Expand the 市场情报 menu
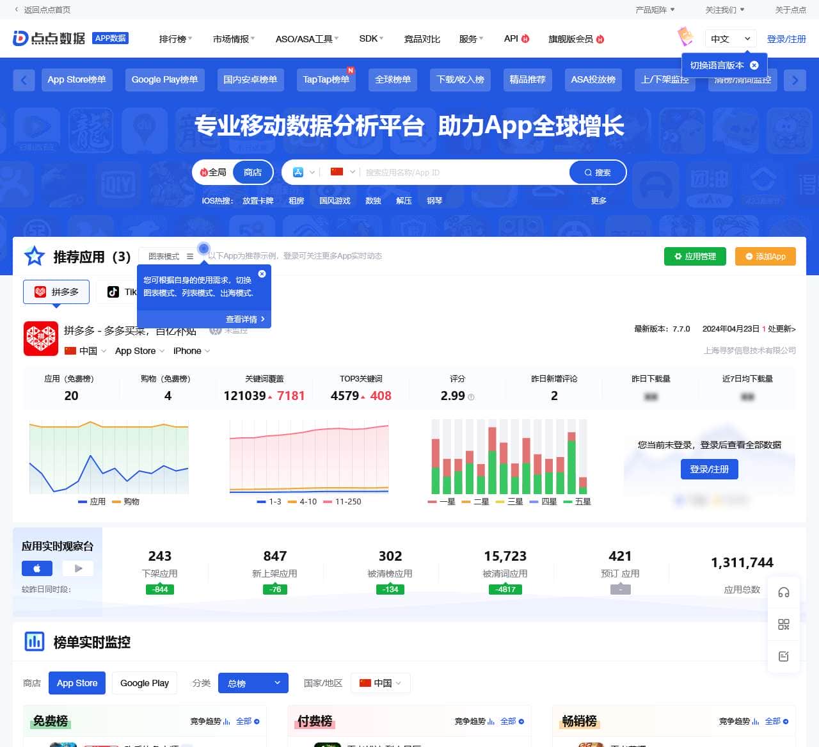 (234, 39)
